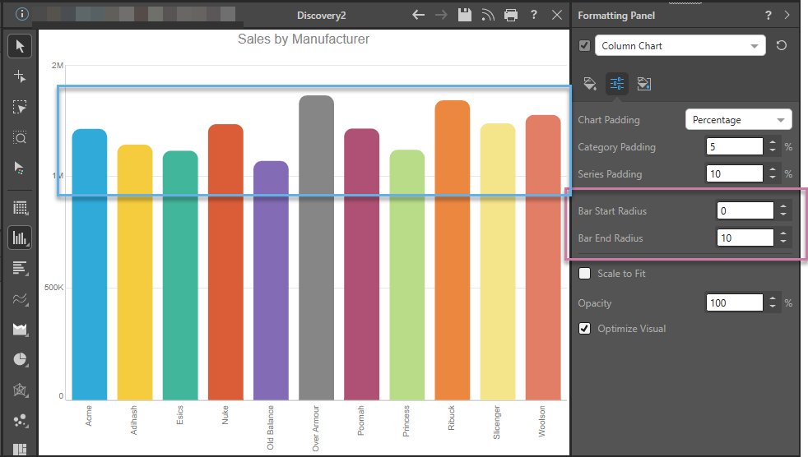
Task: Expand the Formatting Panel chevron arrow
Action: coord(787,16)
